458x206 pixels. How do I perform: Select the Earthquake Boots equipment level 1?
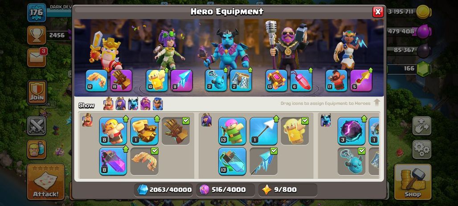[144, 131]
